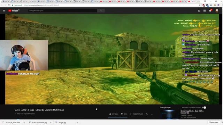This screenshot has height=125, width=223.
Task: Bookmark this page with the star icon
Action: click(x=200, y=5)
